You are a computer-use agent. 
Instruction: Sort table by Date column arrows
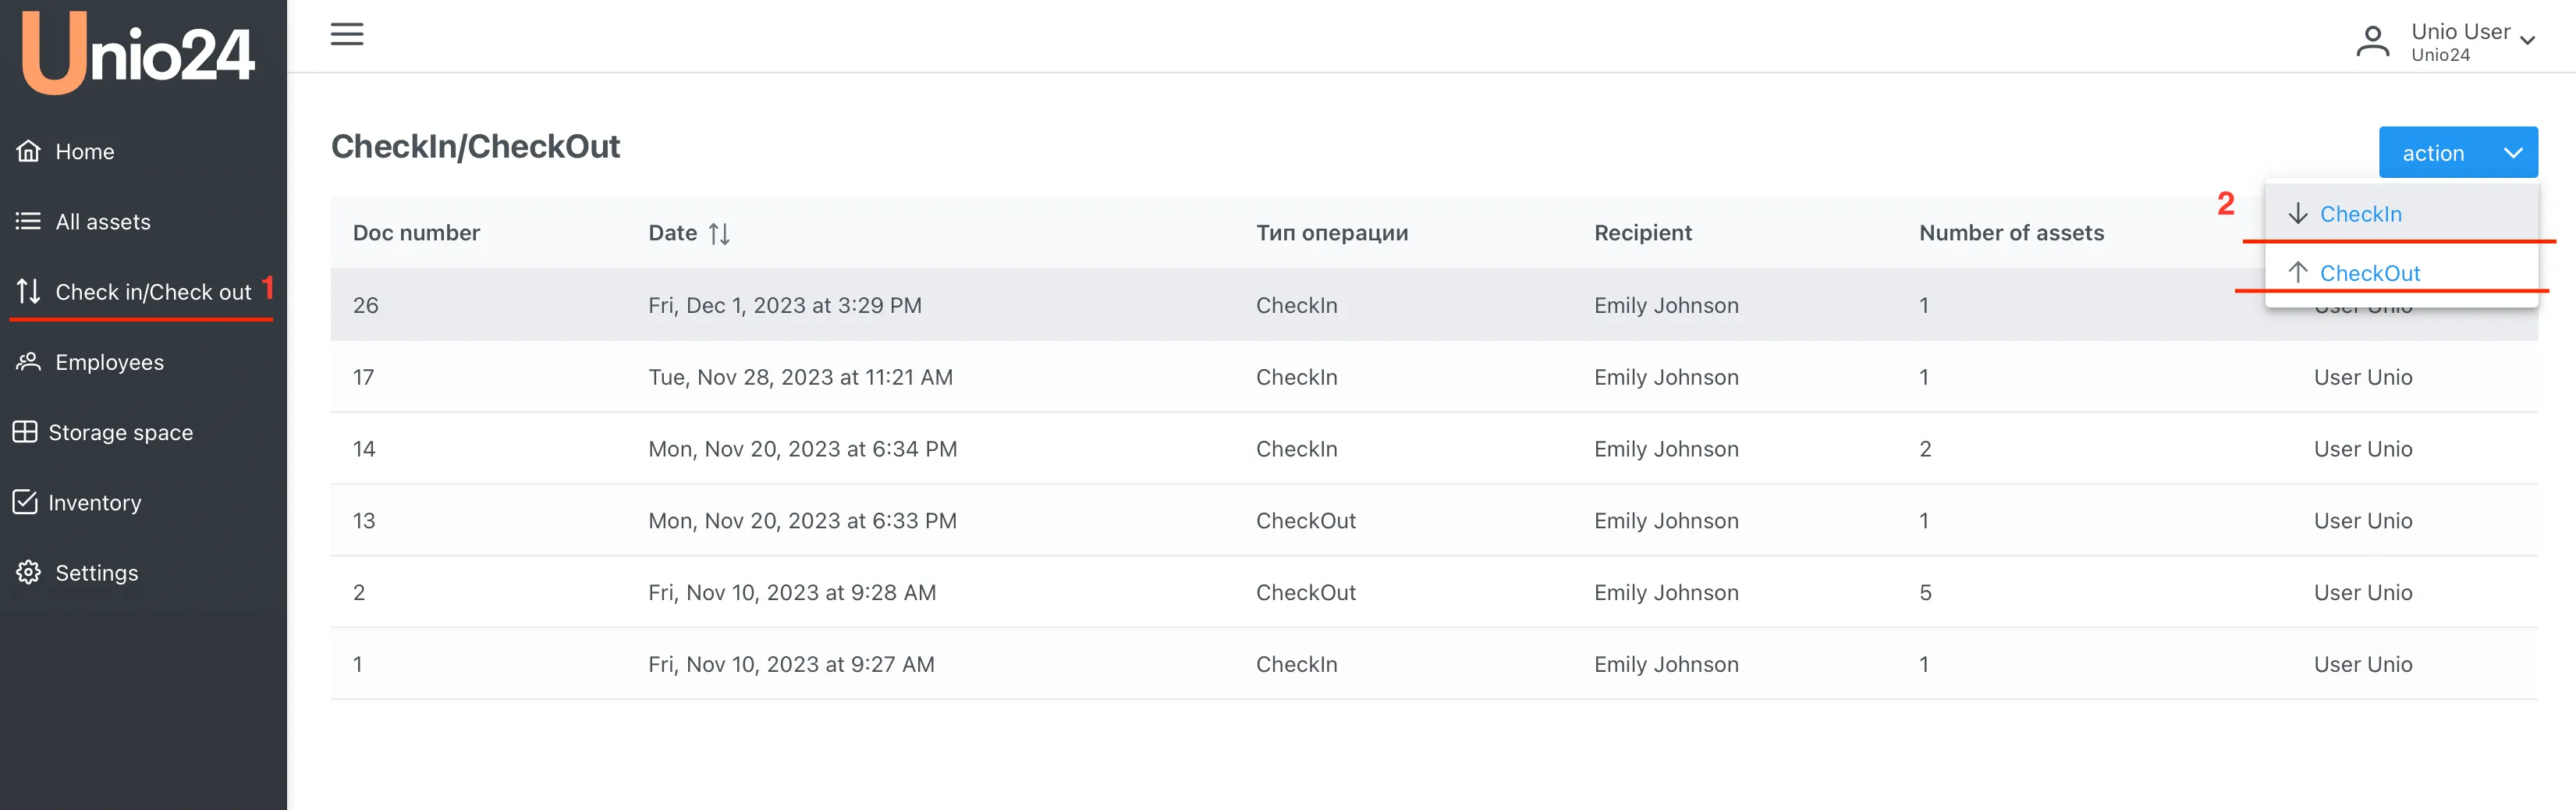pyautogui.click(x=719, y=234)
